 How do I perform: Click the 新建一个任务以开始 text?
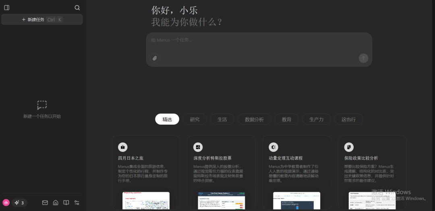tap(42, 116)
